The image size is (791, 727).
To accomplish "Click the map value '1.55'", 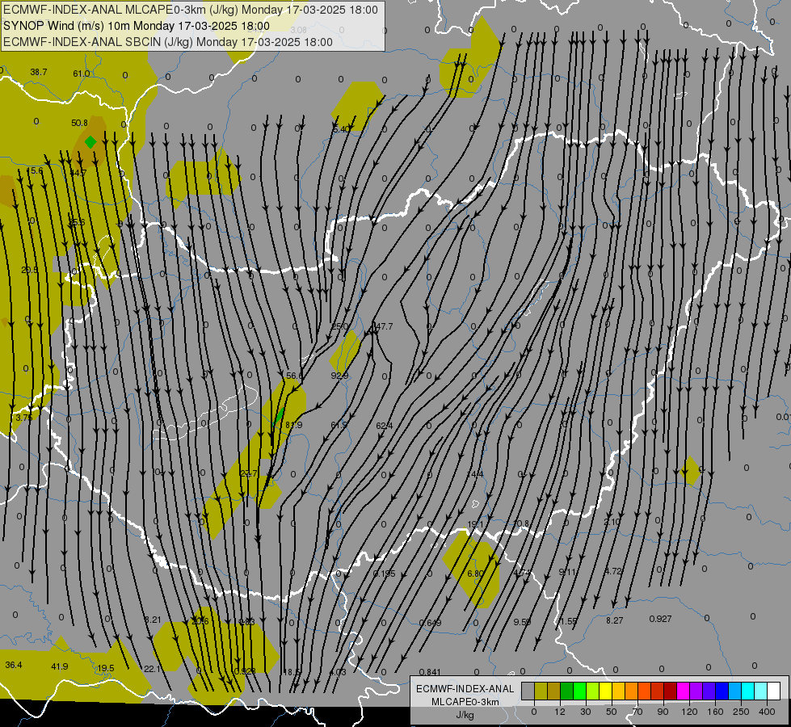I will click(569, 621).
